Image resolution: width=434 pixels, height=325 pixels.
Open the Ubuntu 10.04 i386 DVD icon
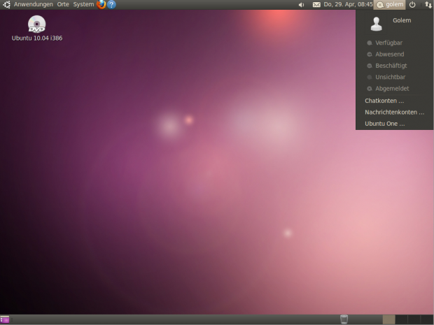37,26
